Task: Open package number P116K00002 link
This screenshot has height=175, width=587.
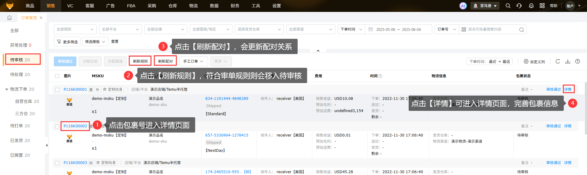Action: (x=75, y=126)
